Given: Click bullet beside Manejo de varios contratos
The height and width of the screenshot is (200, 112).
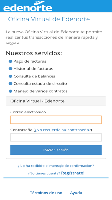Looking at the screenshot, I should click(x=10, y=91).
